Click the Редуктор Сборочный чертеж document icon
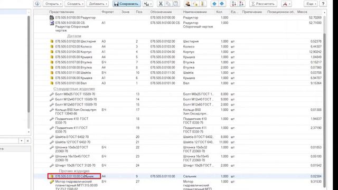 (52, 23)
